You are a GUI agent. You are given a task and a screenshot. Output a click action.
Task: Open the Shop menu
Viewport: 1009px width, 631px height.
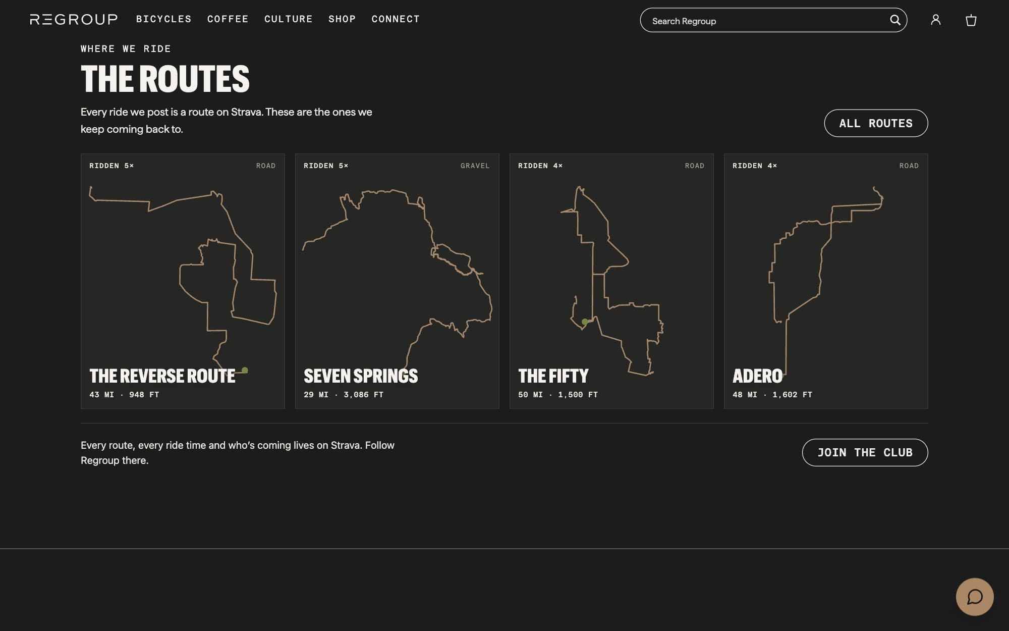point(342,19)
